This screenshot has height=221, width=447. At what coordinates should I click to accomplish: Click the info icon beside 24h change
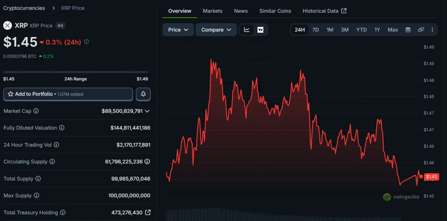86,42
